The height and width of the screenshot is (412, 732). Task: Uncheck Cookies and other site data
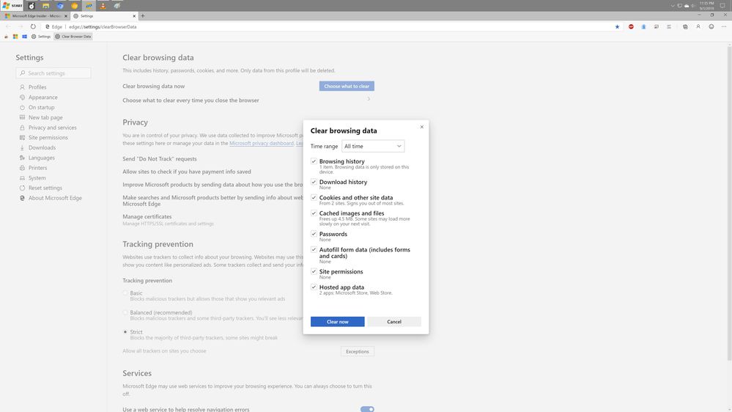tap(314, 197)
